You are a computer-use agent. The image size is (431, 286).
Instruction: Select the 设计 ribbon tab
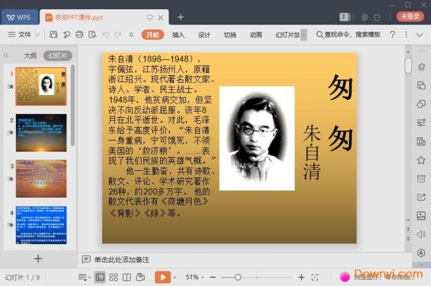(204, 35)
